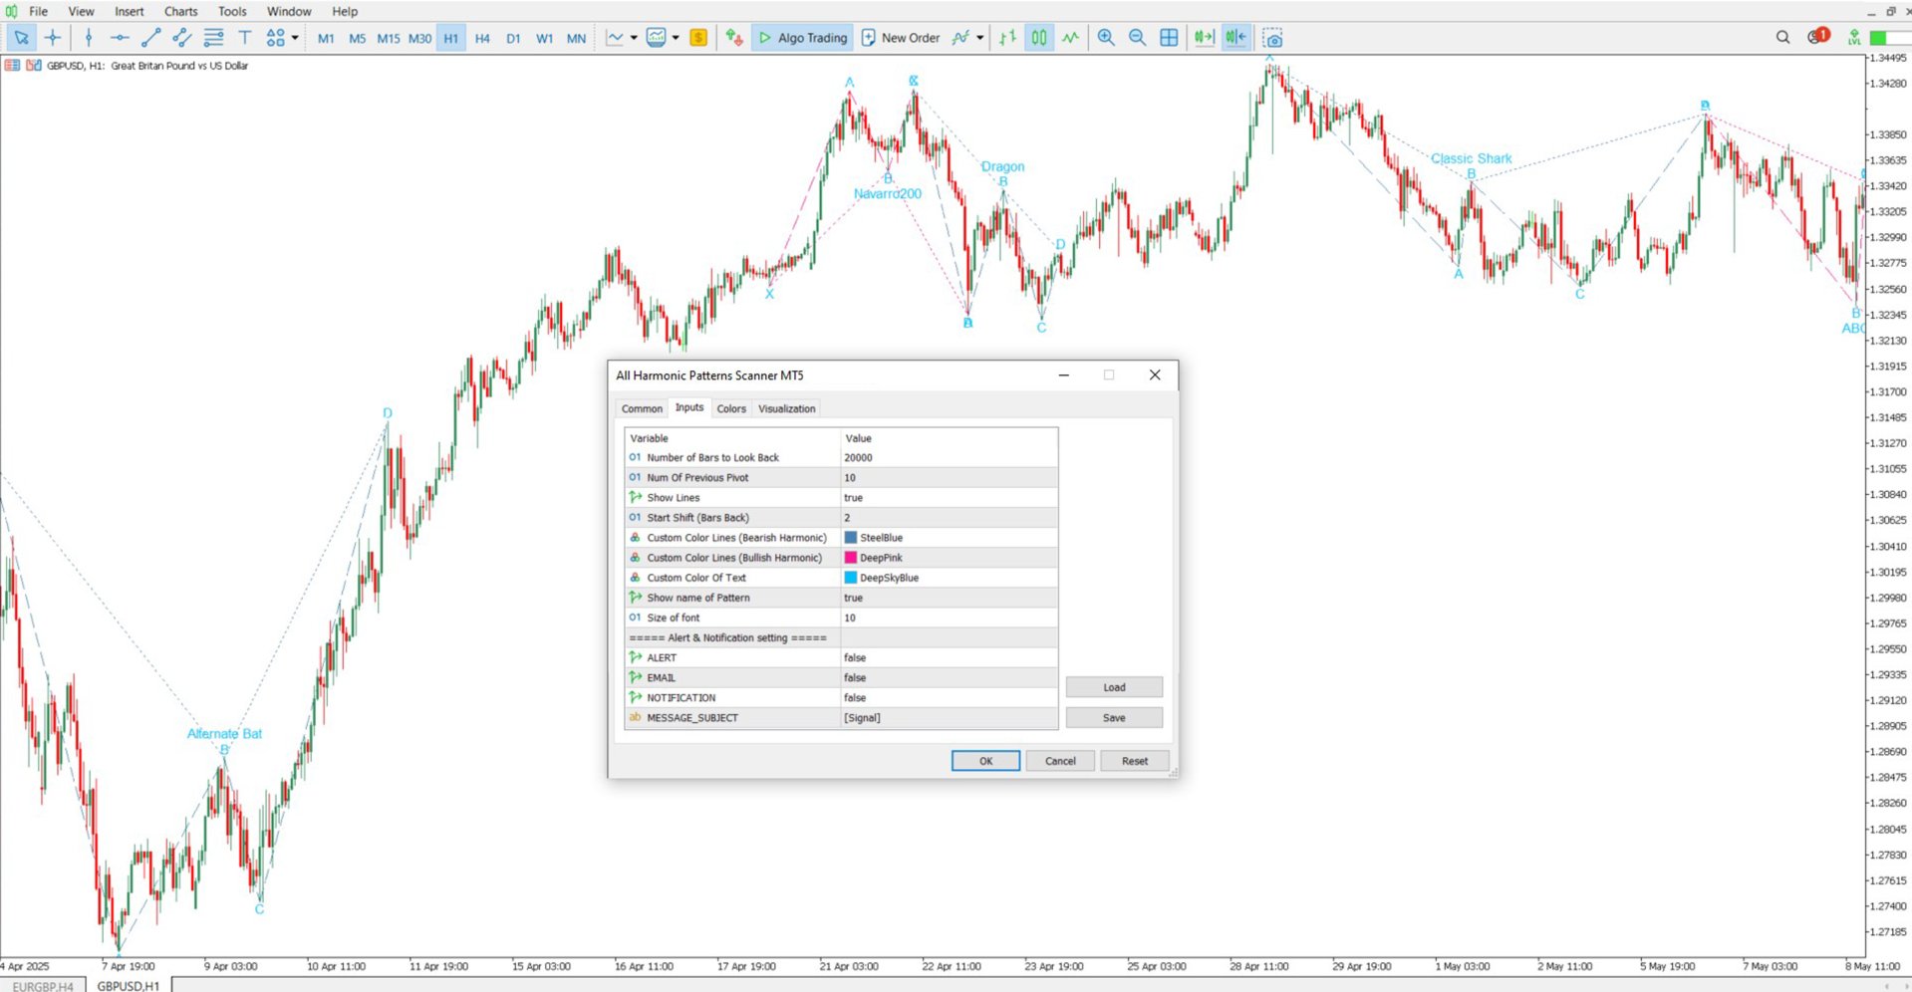1912x992 pixels.
Task: Select the text label tool
Action: click(x=244, y=38)
